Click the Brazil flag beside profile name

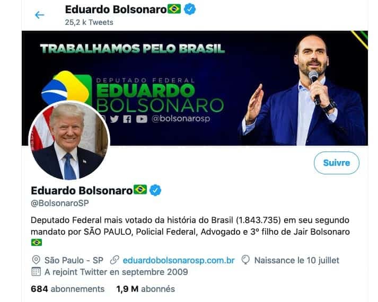(140, 190)
